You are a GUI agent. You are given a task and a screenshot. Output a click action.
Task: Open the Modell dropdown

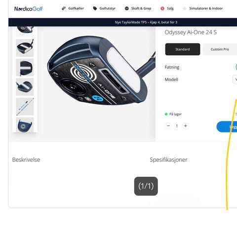coord(235,79)
